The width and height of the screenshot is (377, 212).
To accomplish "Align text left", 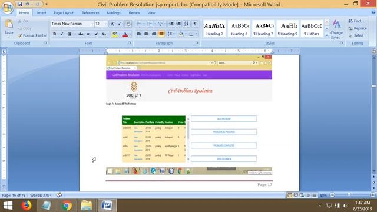I will (139, 34).
